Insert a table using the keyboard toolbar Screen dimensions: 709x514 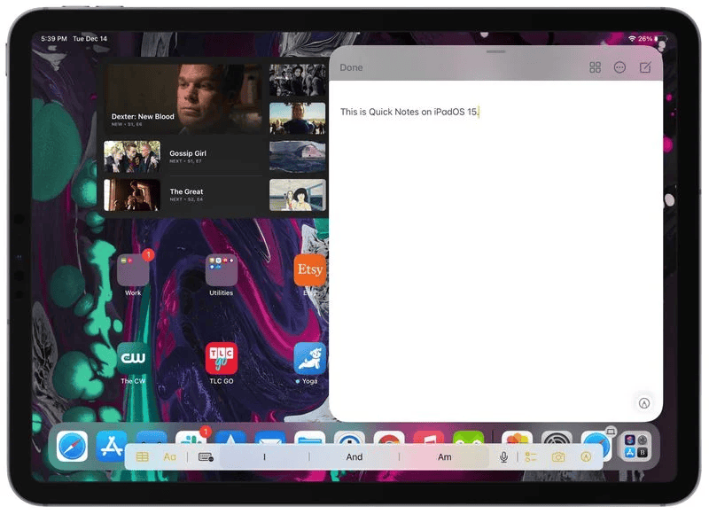[x=143, y=457]
